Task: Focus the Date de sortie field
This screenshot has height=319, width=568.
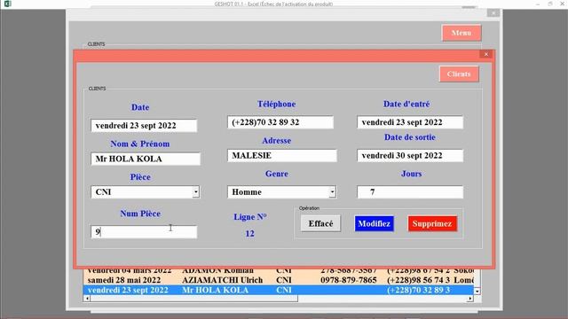Action: (x=410, y=156)
